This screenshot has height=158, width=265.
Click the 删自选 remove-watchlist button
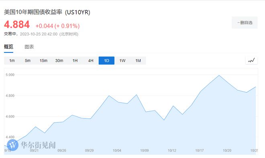click(x=245, y=22)
